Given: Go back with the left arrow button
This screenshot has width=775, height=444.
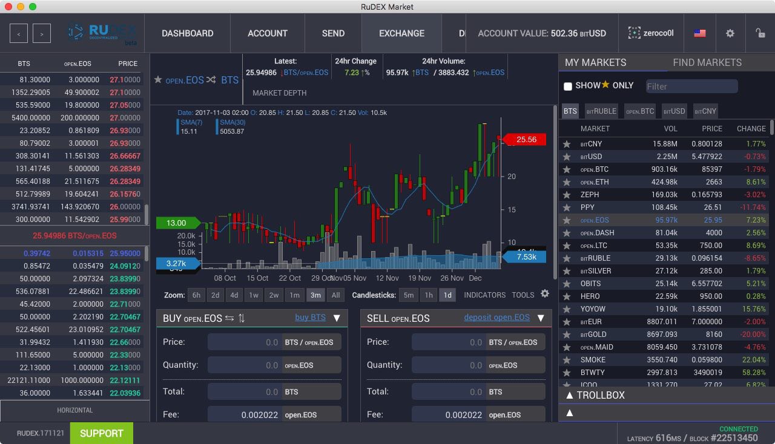Looking at the screenshot, I should pos(19,33).
